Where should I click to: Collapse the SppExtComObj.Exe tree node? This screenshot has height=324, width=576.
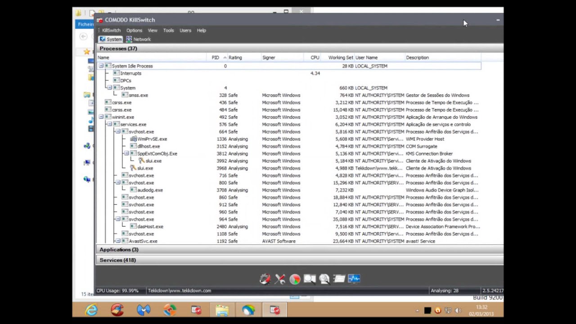point(126,153)
